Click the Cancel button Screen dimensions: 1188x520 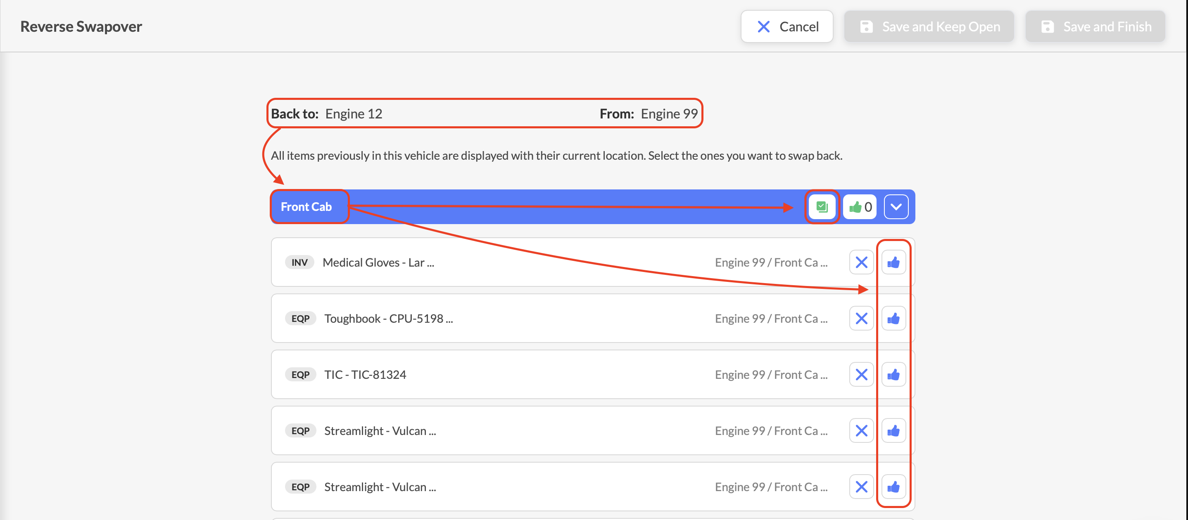click(787, 27)
